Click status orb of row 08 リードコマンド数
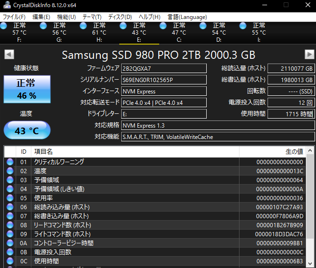The width and height of the screenshot is (316, 268). [10, 225]
